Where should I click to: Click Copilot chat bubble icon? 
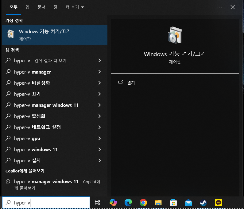point(8,181)
